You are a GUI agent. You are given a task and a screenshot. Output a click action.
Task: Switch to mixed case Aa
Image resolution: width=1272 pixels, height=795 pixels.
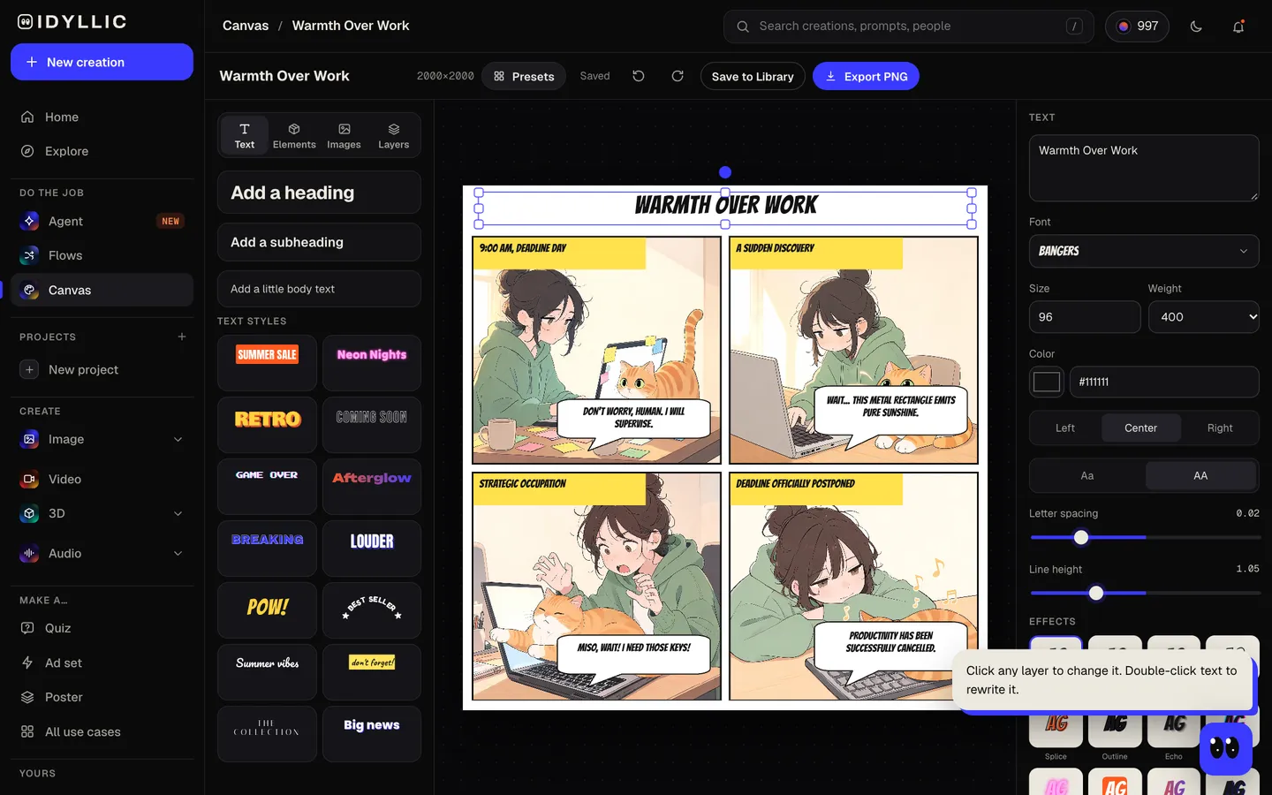pos(1087,475)
